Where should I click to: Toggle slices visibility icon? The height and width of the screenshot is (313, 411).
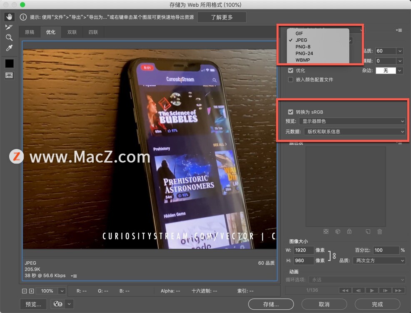click(x=9, y=76)
